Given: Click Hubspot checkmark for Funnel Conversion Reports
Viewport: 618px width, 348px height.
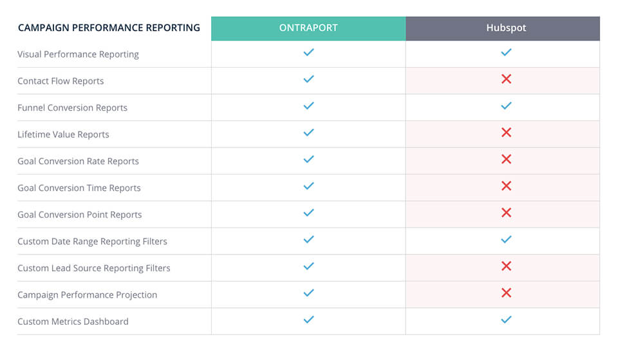Looking at the screenshot, I should click(x=506, y=106).
